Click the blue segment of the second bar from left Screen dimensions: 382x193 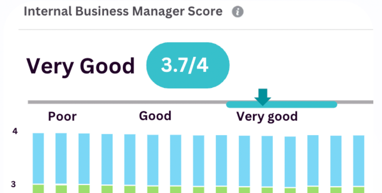point(61,158)
